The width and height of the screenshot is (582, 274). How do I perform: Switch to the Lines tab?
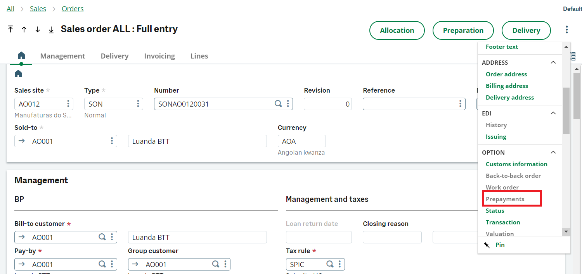pos(199,56)
